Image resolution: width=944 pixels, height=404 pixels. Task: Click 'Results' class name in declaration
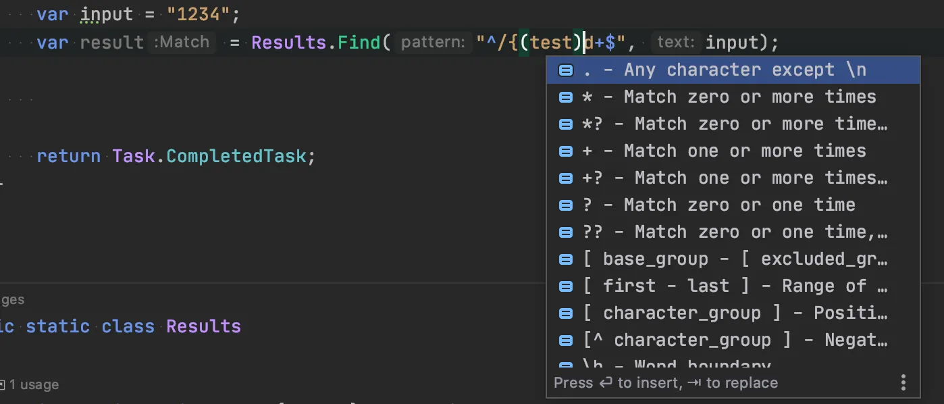pyautogui.click(x=203, y=326)
